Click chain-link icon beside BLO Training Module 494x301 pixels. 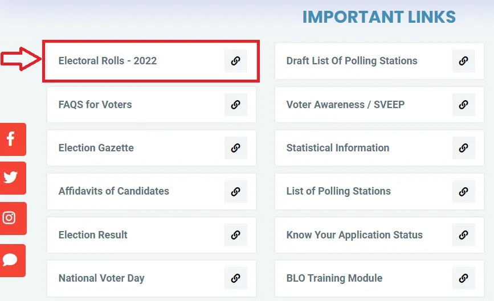point(463,278)
